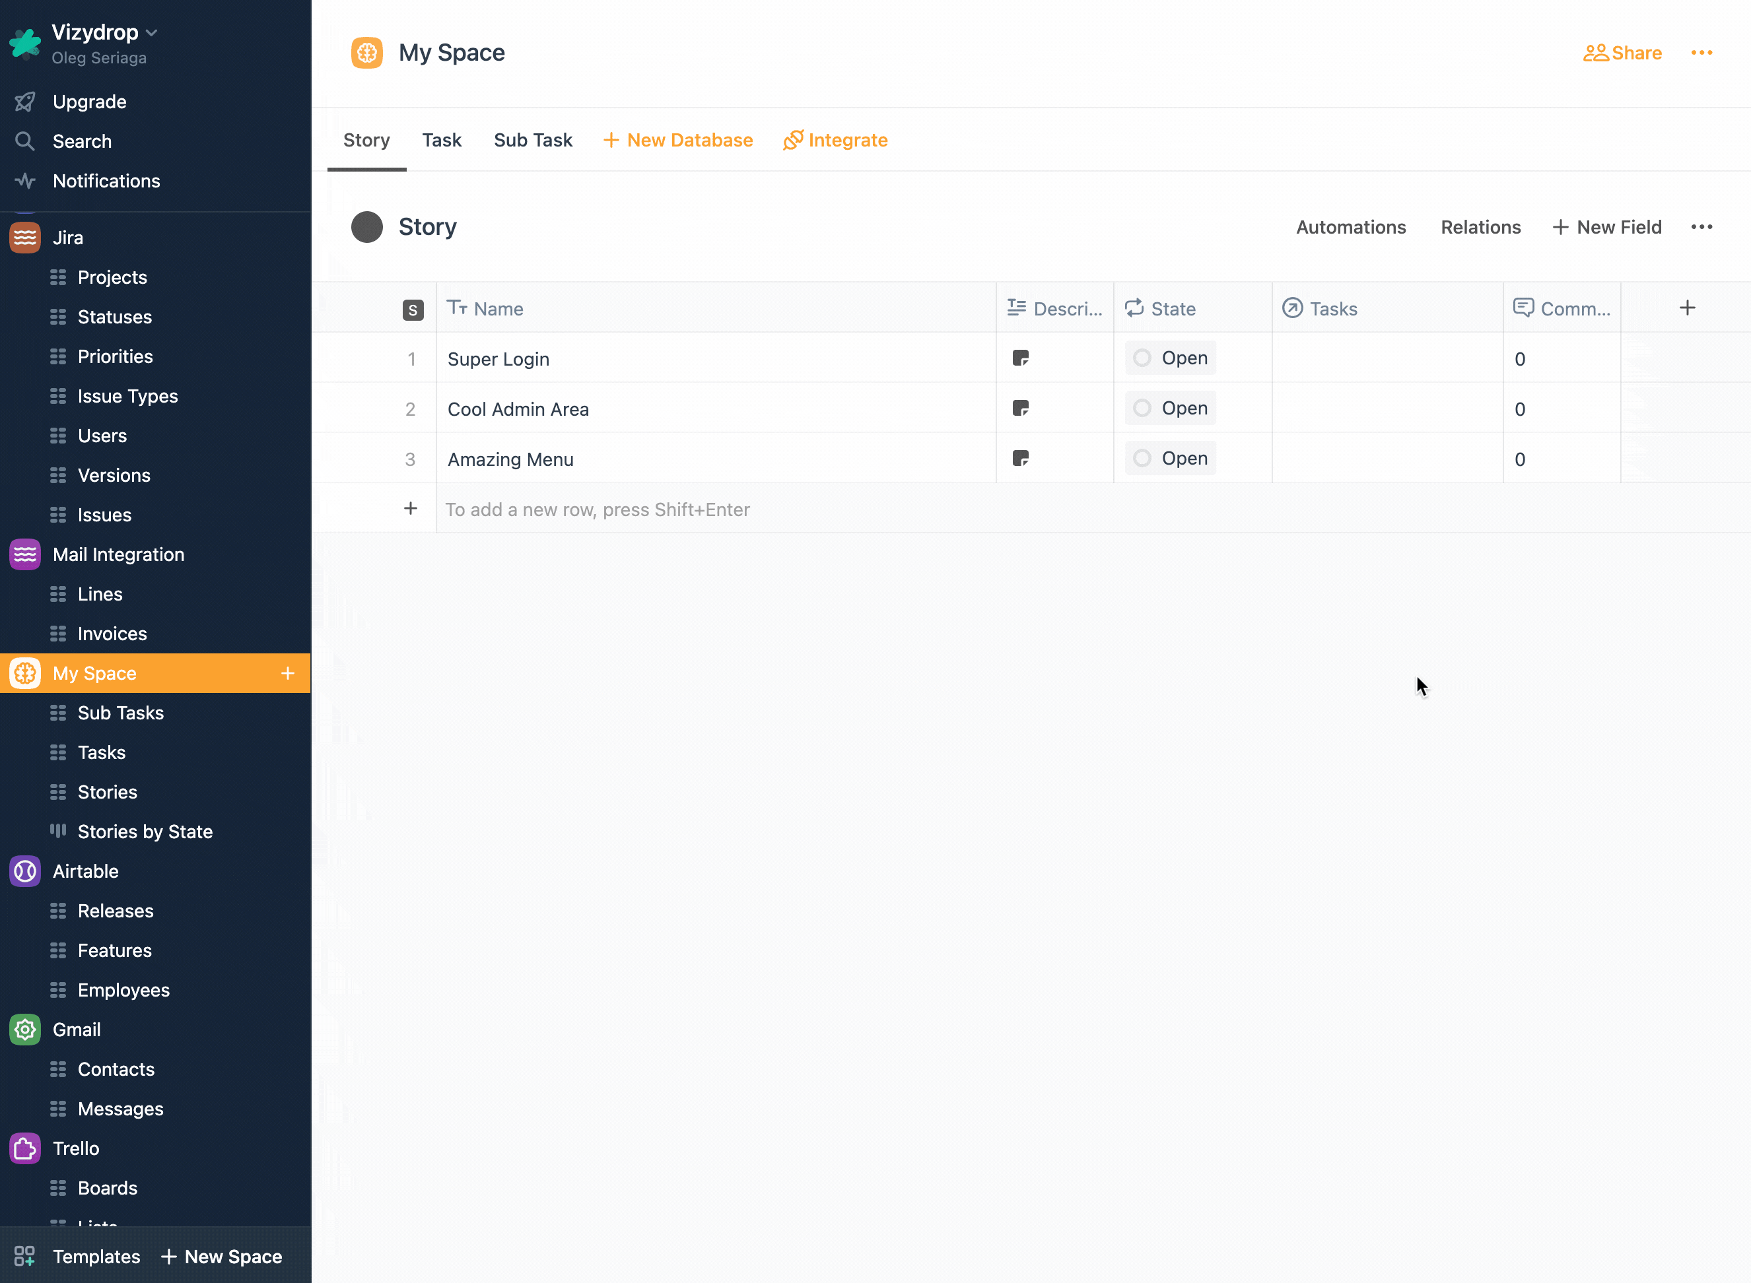Open the New Database creation link
This screenshot has width=1751, height=1283.
(x=677, y=140)
